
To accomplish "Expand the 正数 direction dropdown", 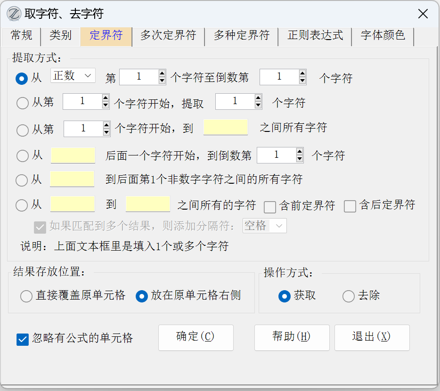I will [73, 76].
